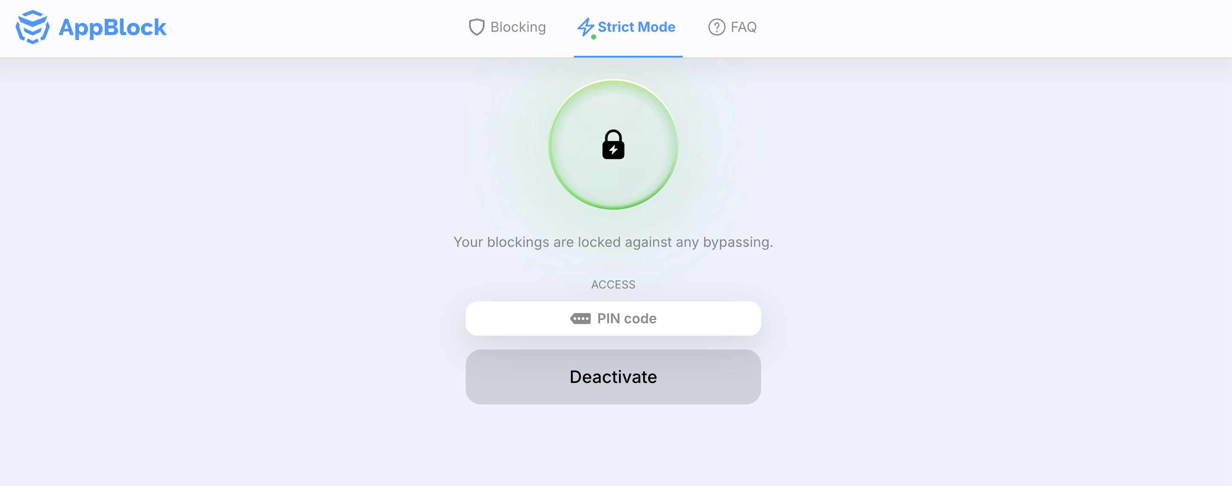
Task: Click the question mark FAQ icon
Action: click(x=717, y=27)
